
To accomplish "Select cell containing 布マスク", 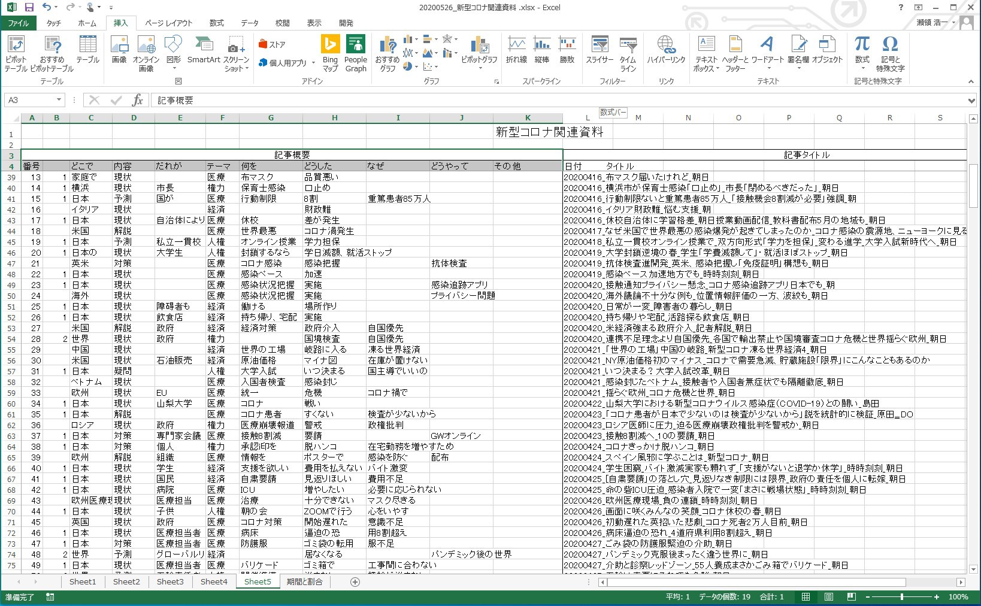I will click(x=271, y=177).
